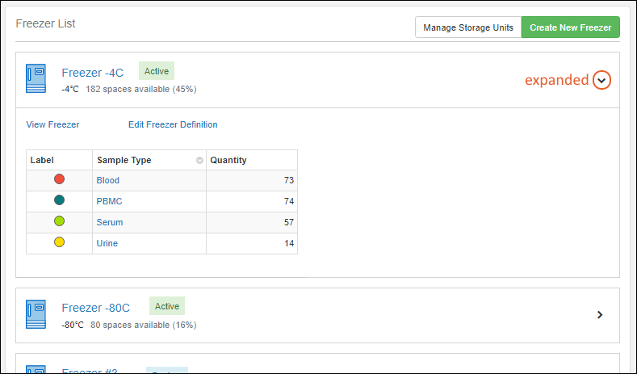Screen dimensions: 637x374
Task: Click the yellow Urine label swatch
Action: [59, 242]
